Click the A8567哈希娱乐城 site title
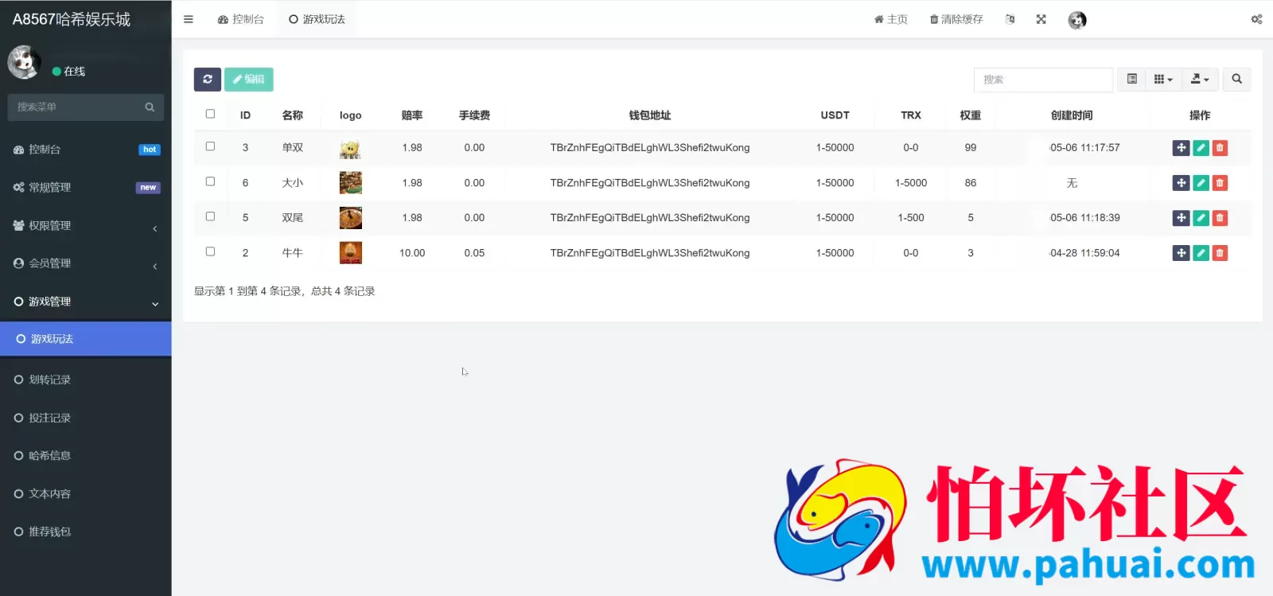 (72, 19)
